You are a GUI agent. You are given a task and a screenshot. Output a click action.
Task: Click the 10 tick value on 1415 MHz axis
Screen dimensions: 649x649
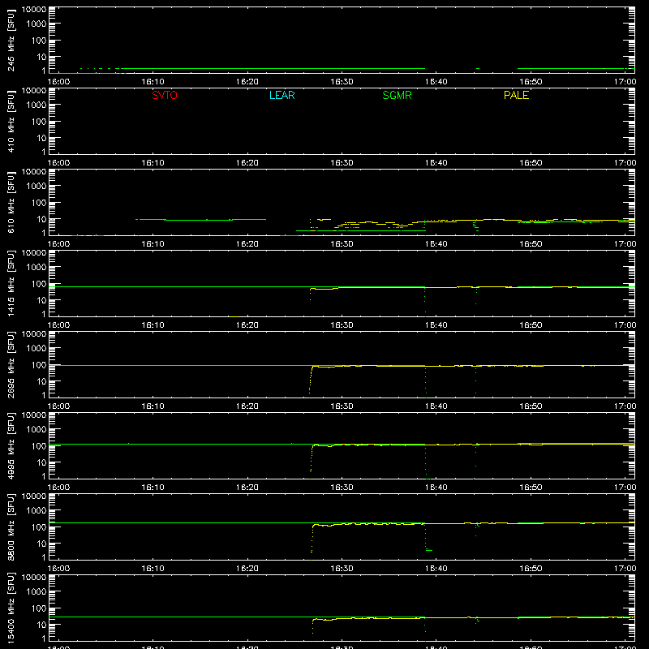click(41, 300)
